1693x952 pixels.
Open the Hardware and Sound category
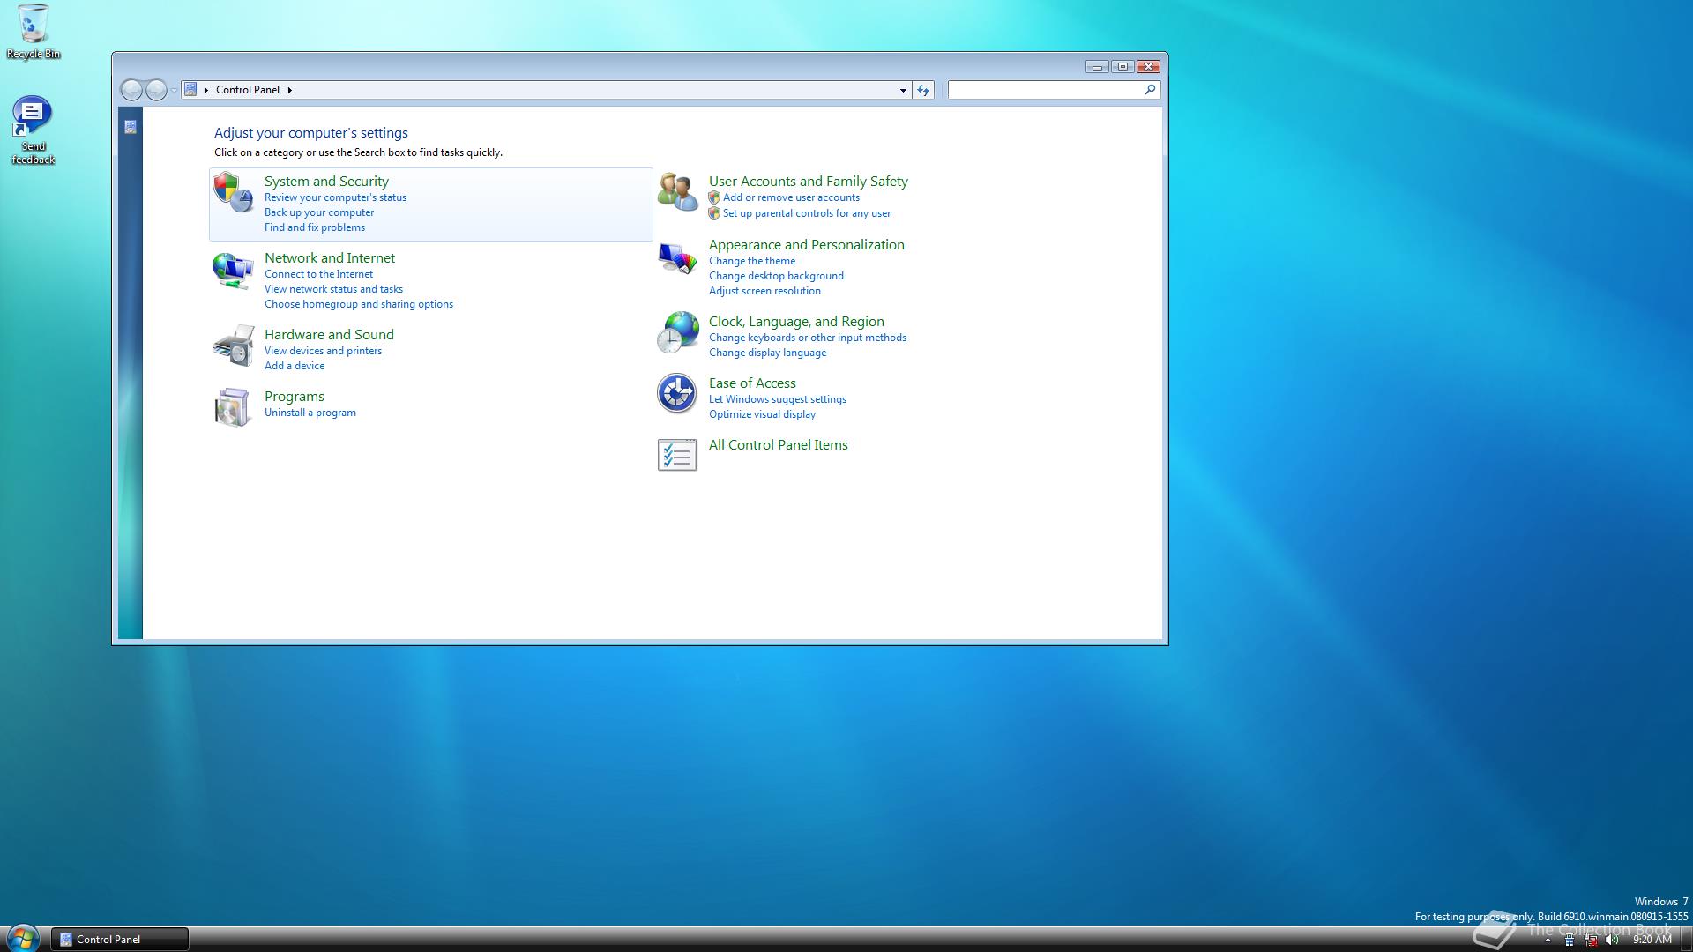pyautogui.click(x=329, y=334)
